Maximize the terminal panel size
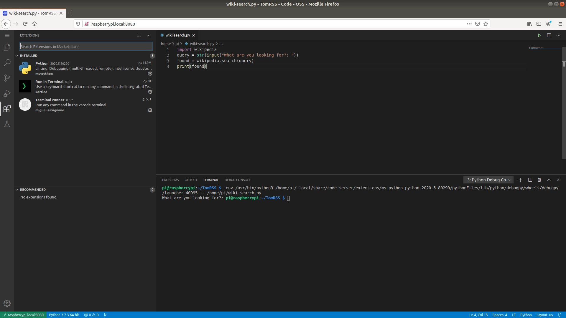This screenshot has width=566, height=318. point(549,180)
